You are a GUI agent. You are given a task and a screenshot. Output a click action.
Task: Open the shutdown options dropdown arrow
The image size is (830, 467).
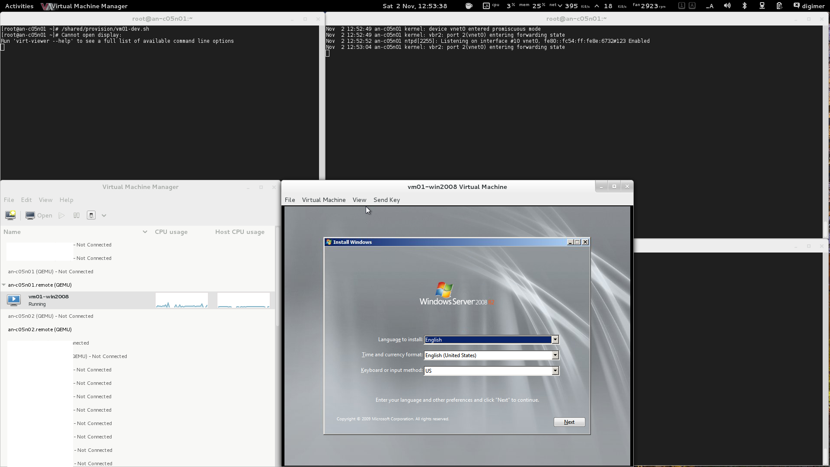click(x=104, y=215)
